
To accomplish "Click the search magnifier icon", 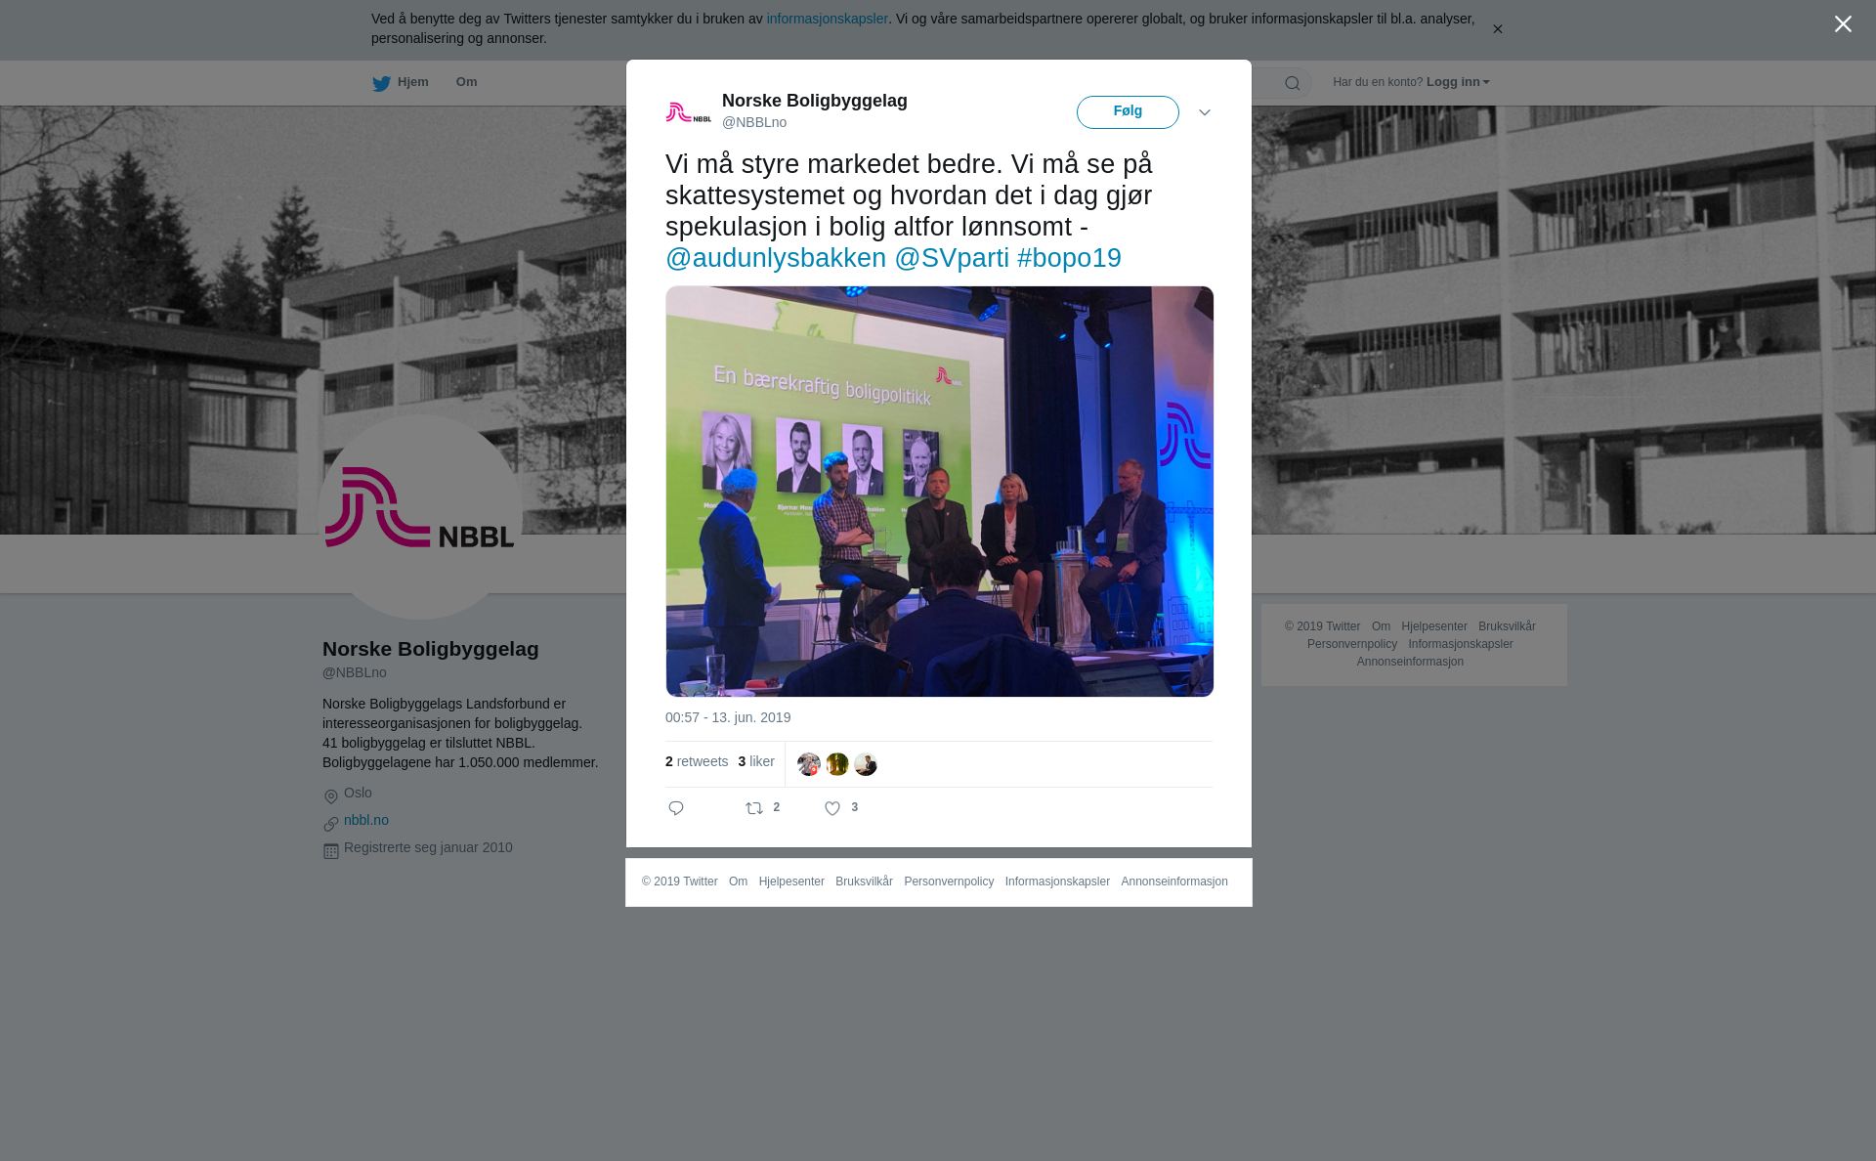I will [1293, 83].
